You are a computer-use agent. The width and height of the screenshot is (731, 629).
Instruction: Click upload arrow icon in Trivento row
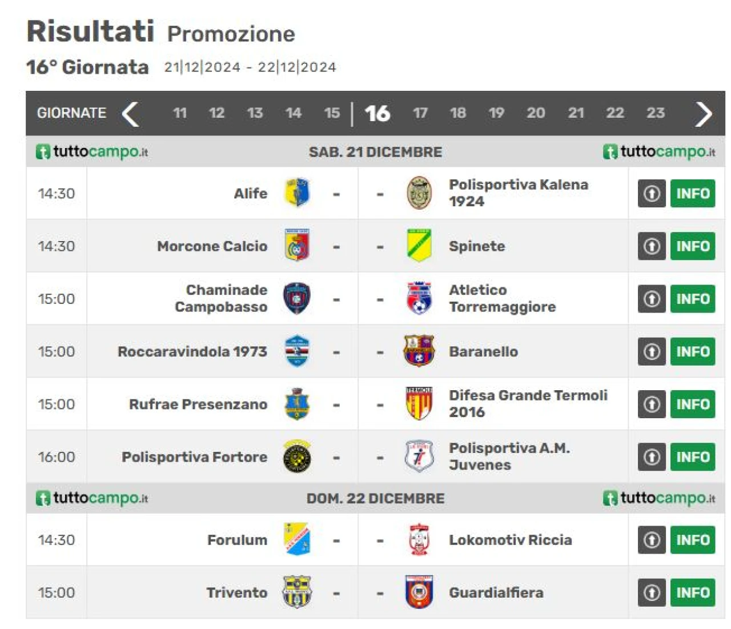tap(652, 592)
